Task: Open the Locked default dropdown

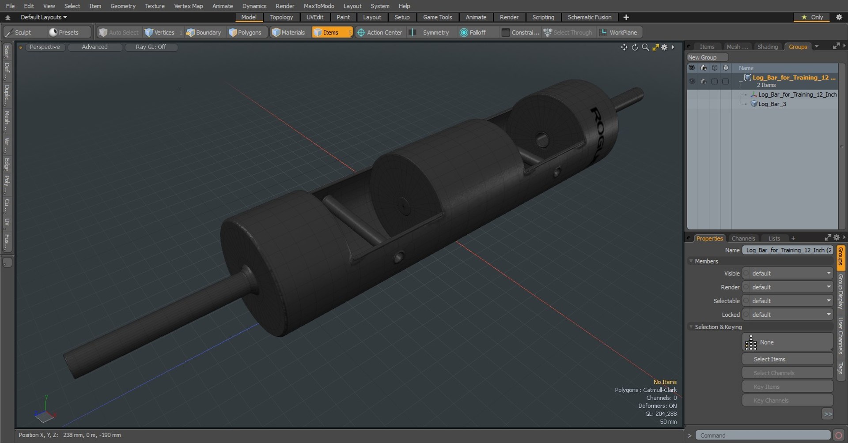Action: point(787,315)
